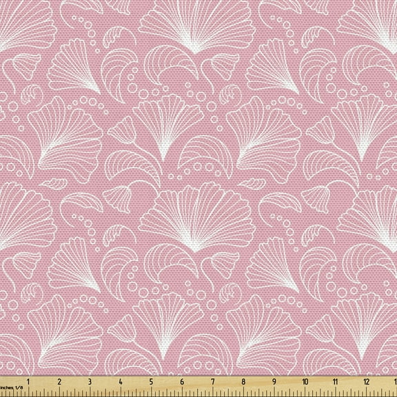Click the number 2 on ruler

59,382
